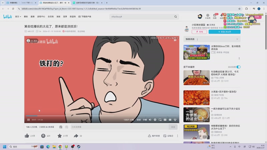Switch to the third browser tab
267x150 pixels.
point(88,3)
